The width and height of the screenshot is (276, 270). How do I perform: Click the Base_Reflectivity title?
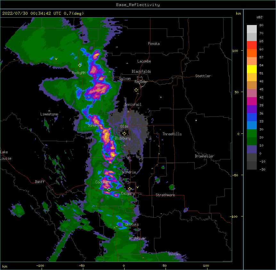[x=138, y=5]
